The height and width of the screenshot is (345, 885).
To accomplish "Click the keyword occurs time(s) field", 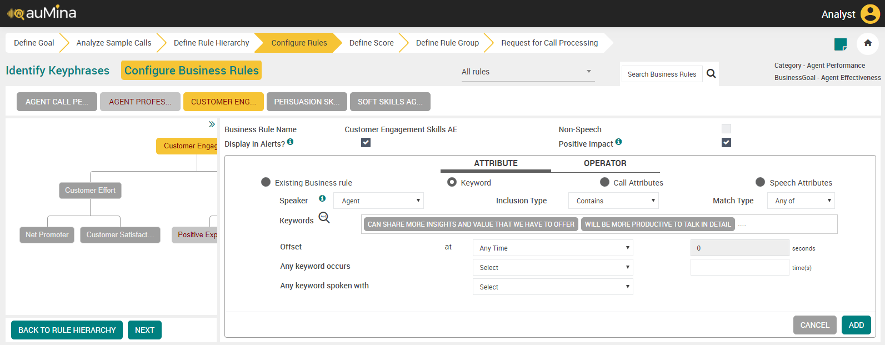I will point(739,267).
